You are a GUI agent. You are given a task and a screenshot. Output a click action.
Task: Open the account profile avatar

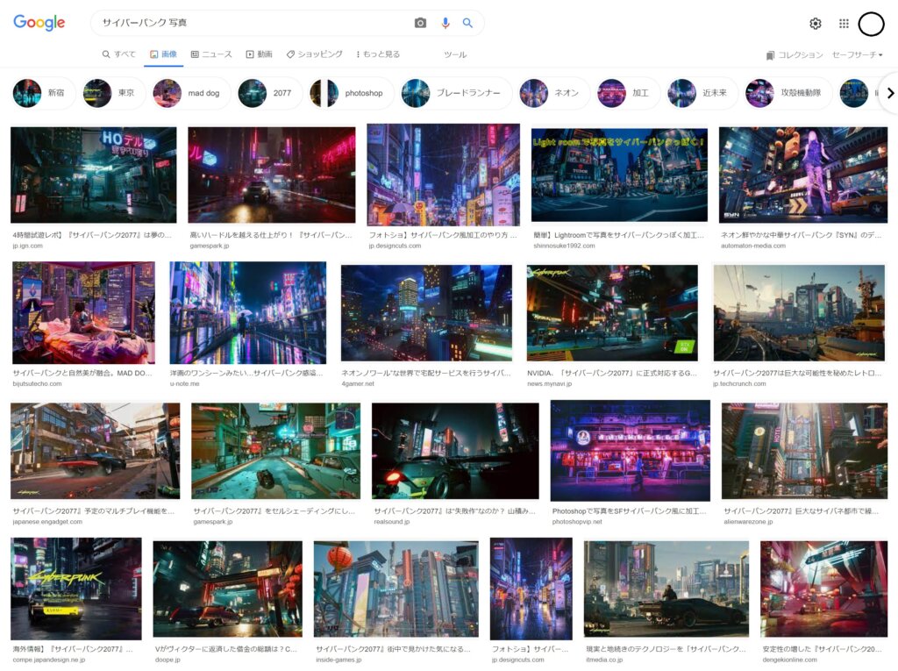[871, 24]
